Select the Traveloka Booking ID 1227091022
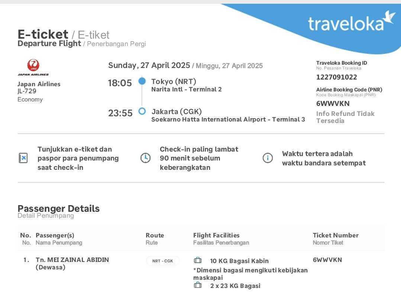Image resolution: width=401 pixels, height=298 pixels. (336, 77)
